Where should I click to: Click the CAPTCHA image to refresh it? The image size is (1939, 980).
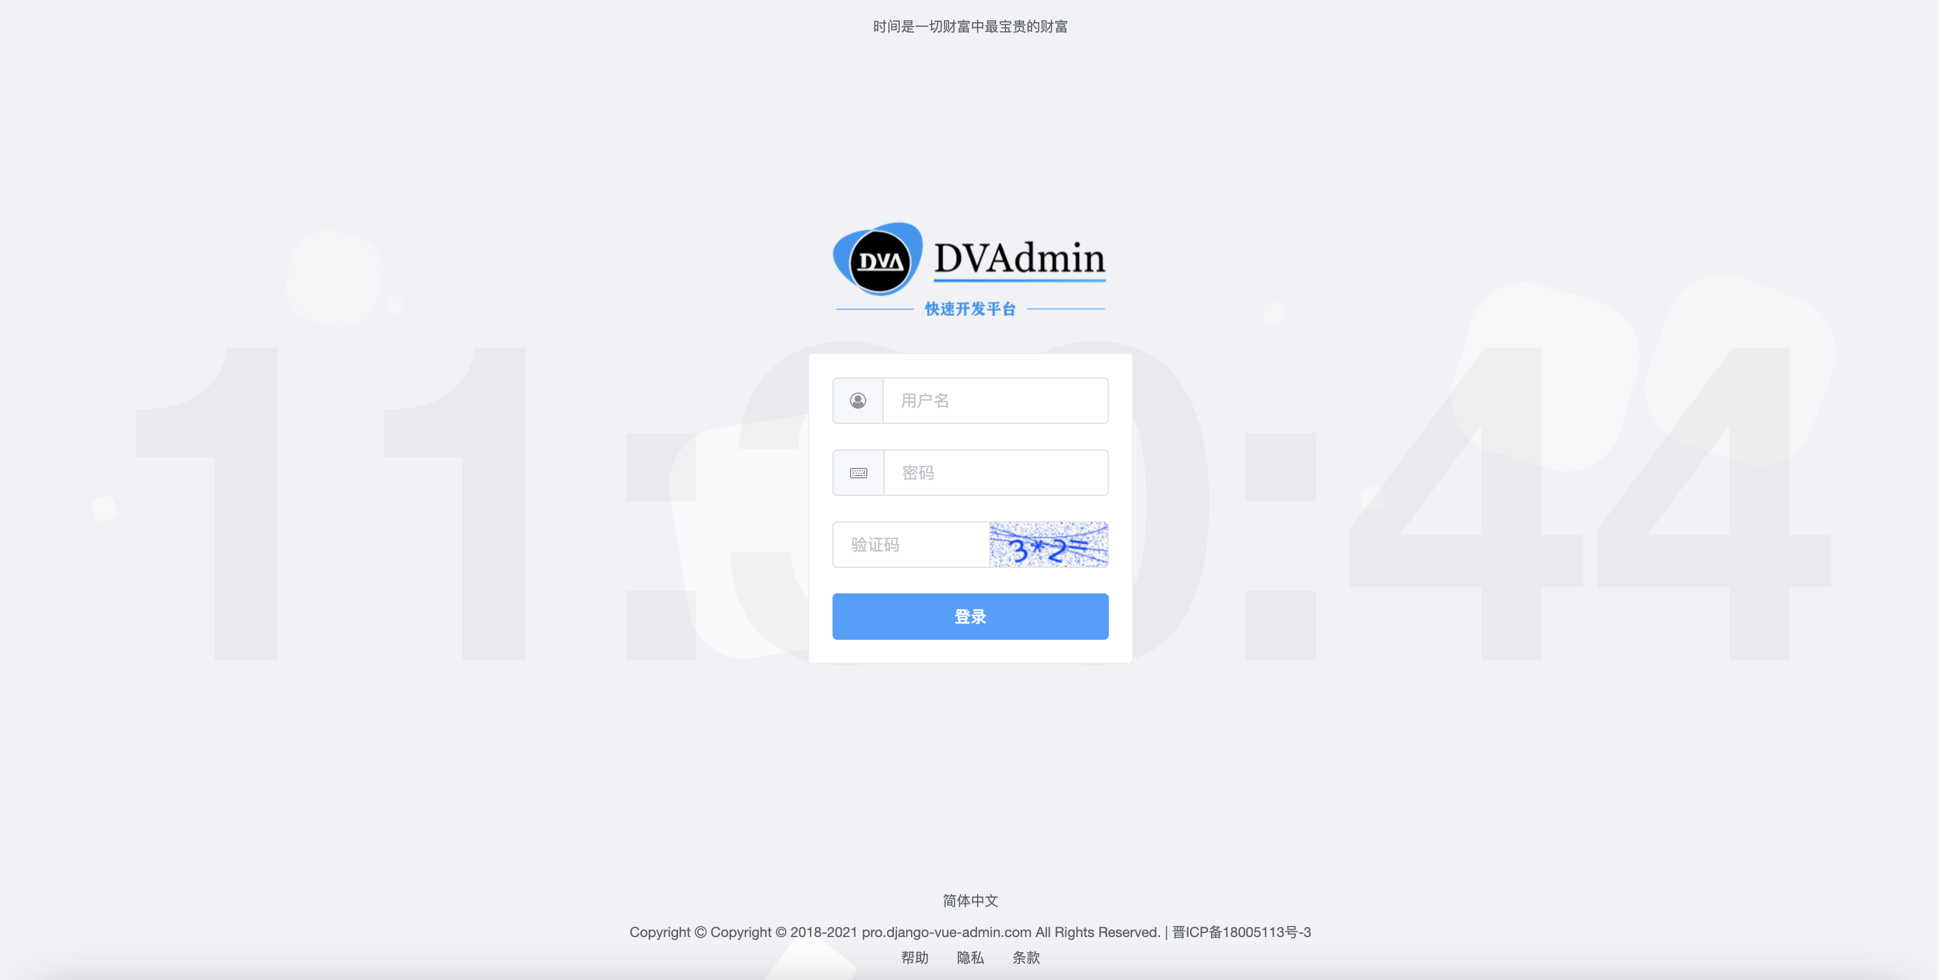point(1050,544)
